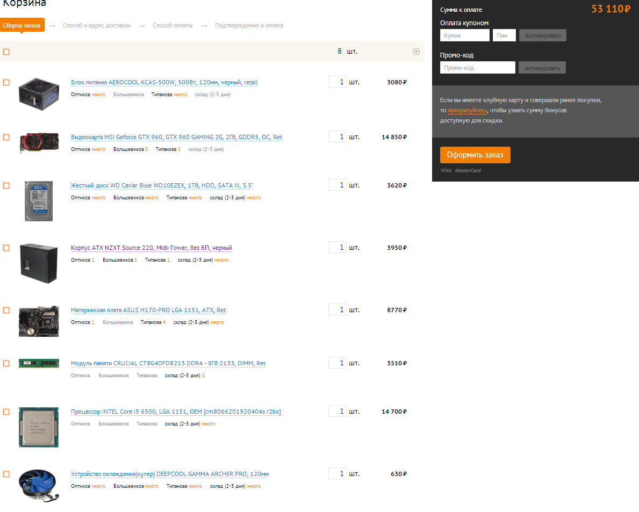Click the 14 850 ₽ price of the graphics card
Viewport: 639px width, 512px height.
[x=394, y=137]
